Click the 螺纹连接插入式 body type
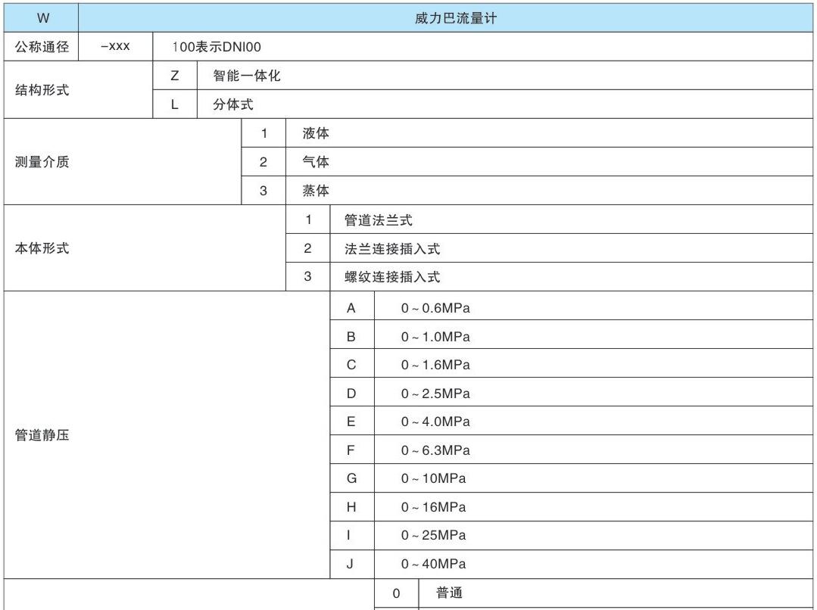This screenshot has width=817, height=610. [391, 277]
